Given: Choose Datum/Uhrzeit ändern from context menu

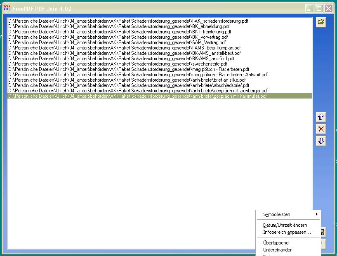Looking at the screenshot, I should coord(288,225).
